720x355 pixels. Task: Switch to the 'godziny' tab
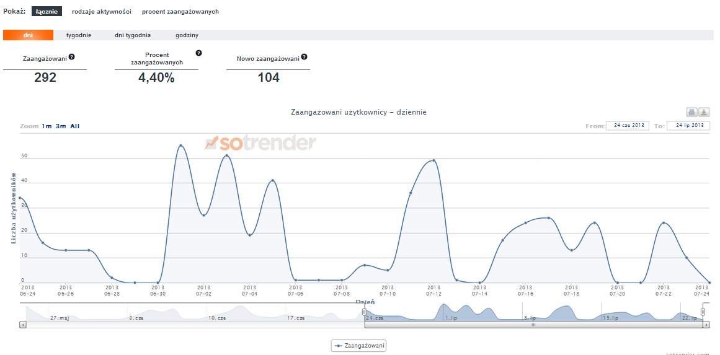(x=187, y=35)
